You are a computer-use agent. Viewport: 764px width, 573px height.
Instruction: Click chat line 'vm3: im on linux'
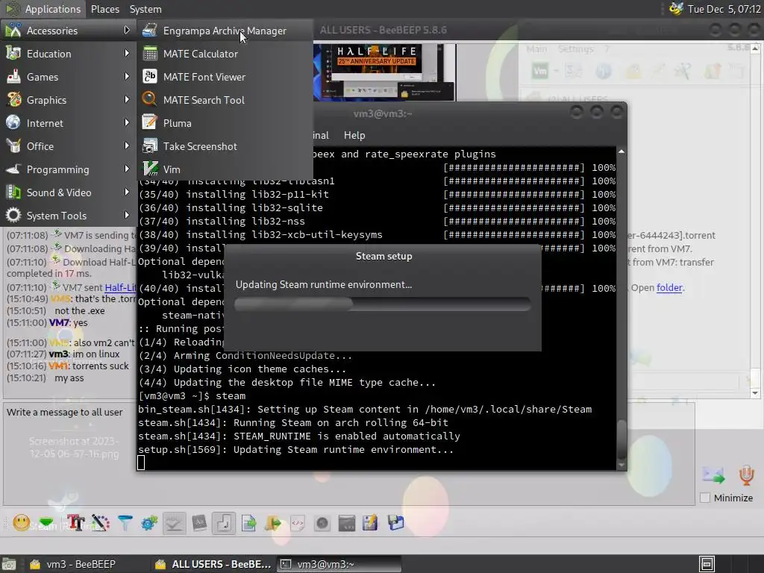tap(63, 354)
